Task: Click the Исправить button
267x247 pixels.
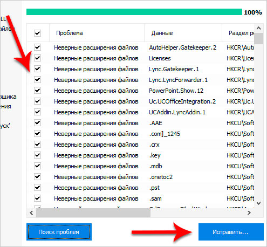Action: (231, 232)
